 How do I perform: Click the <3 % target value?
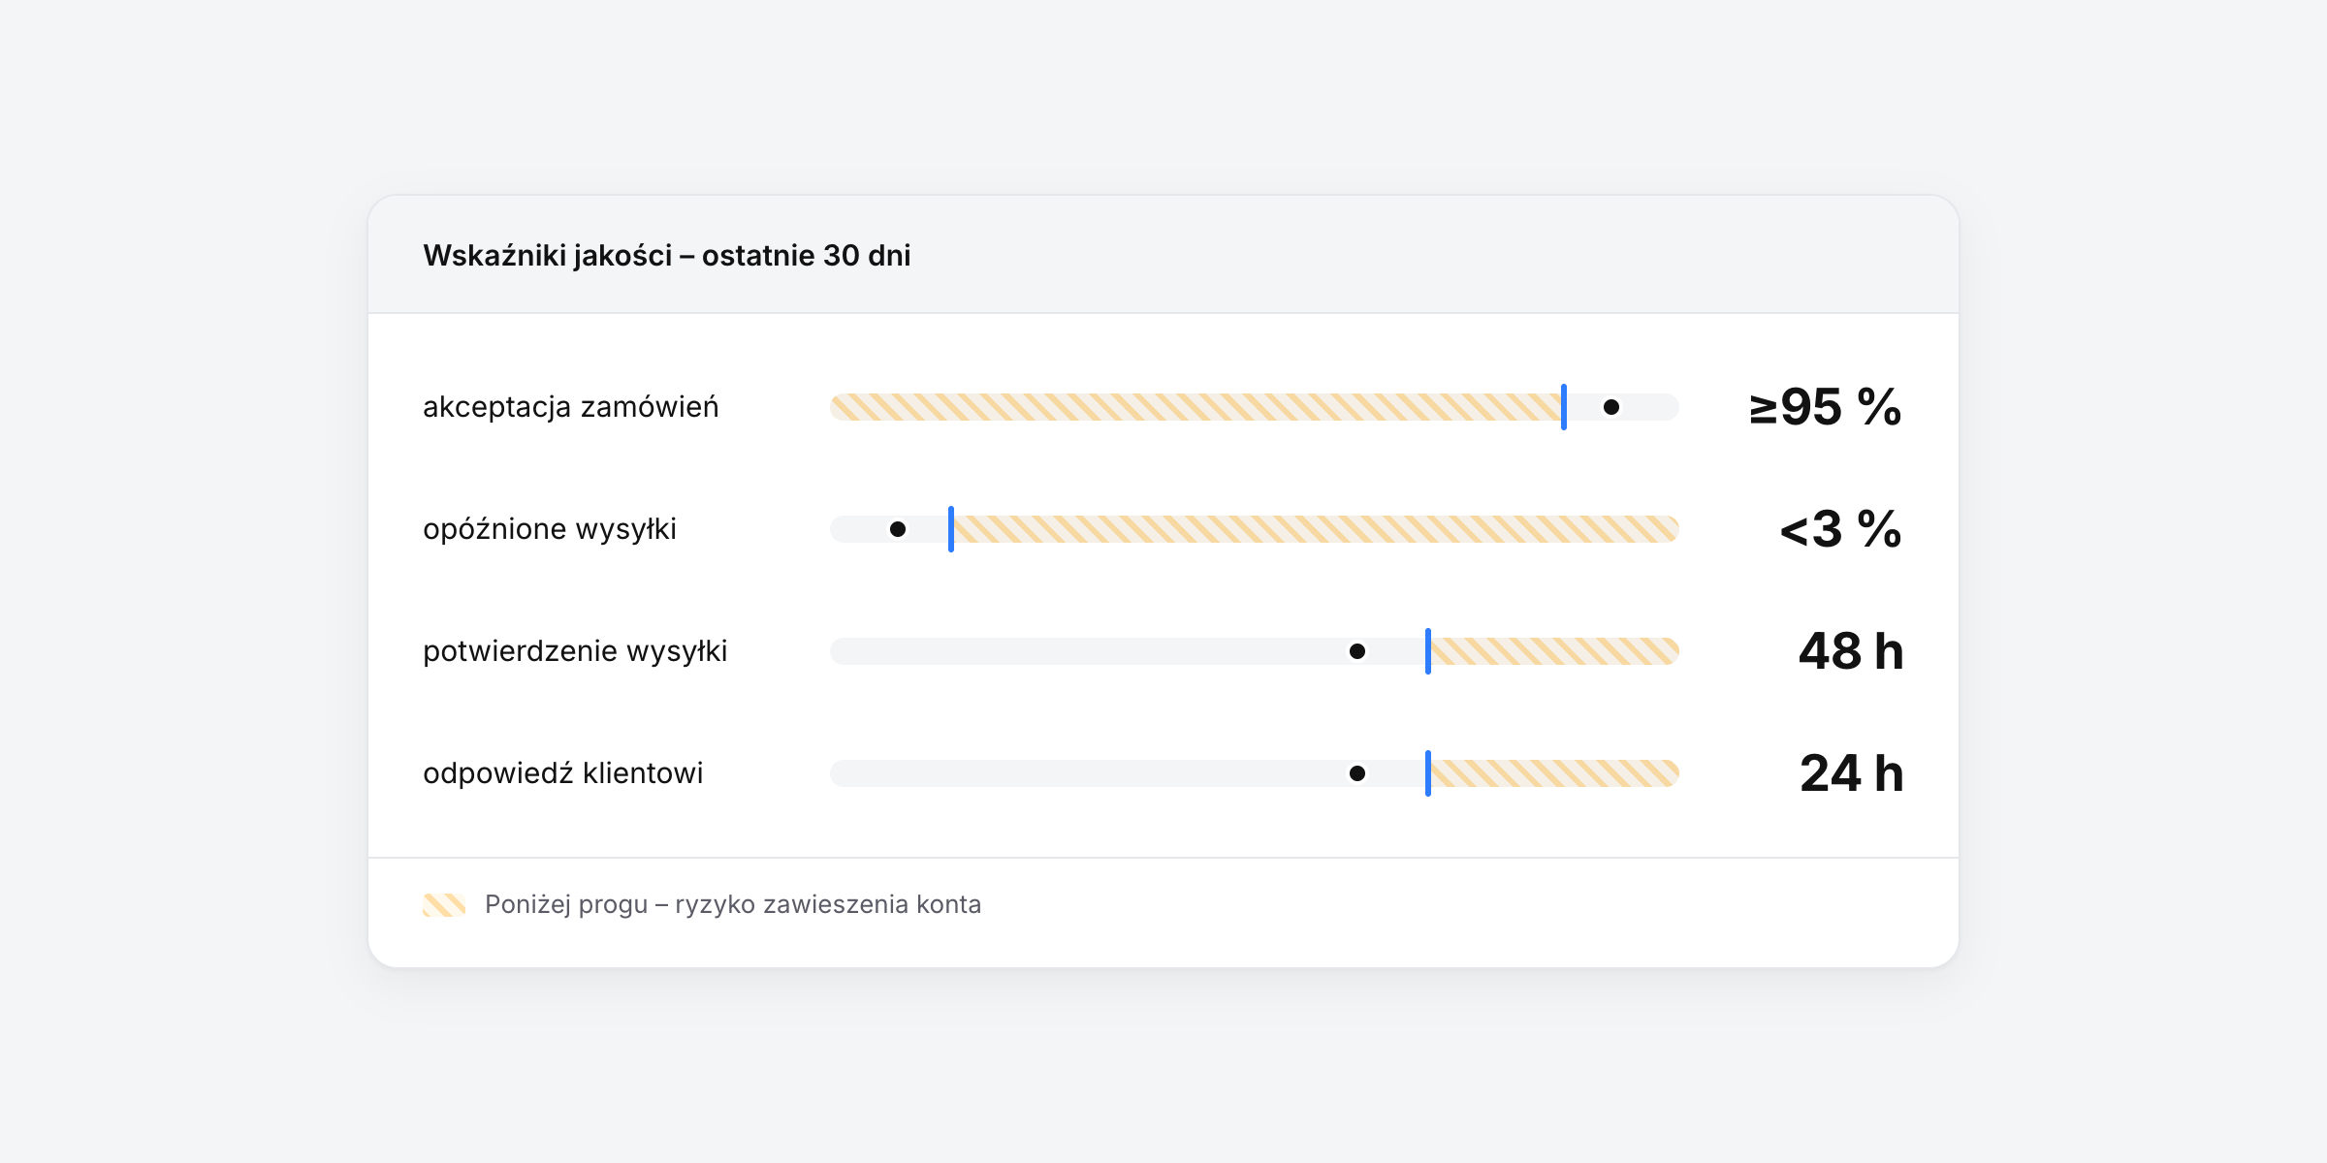point(1841,529)
